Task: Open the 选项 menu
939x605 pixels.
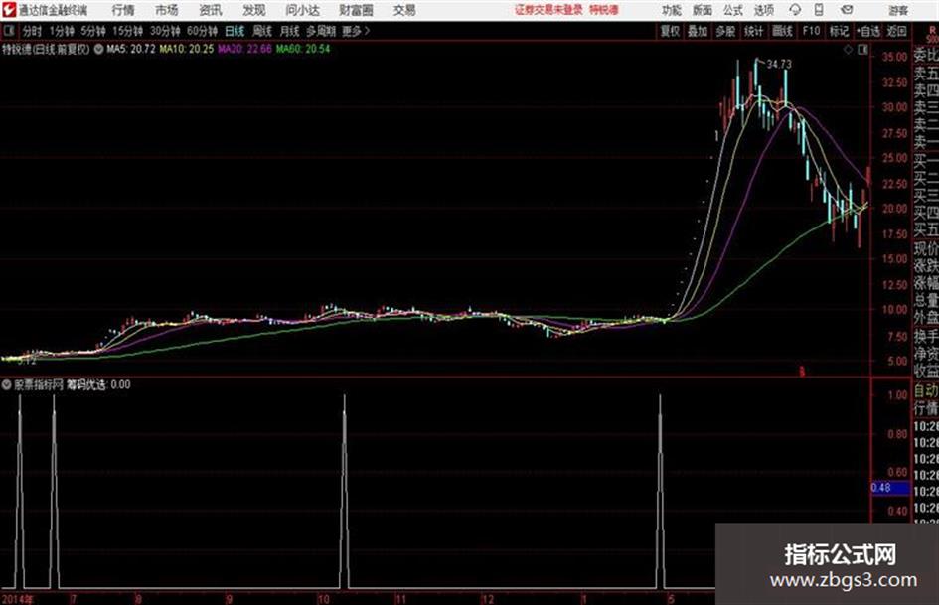Action: [763, 10]
